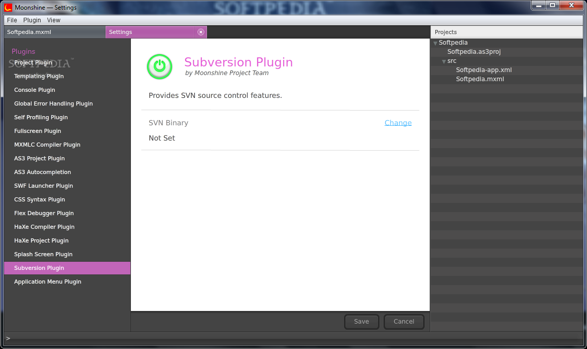This screenshot has width=587, height=349.
Task: Click the Plugins heading in sidebar
Action: (23, 51)
